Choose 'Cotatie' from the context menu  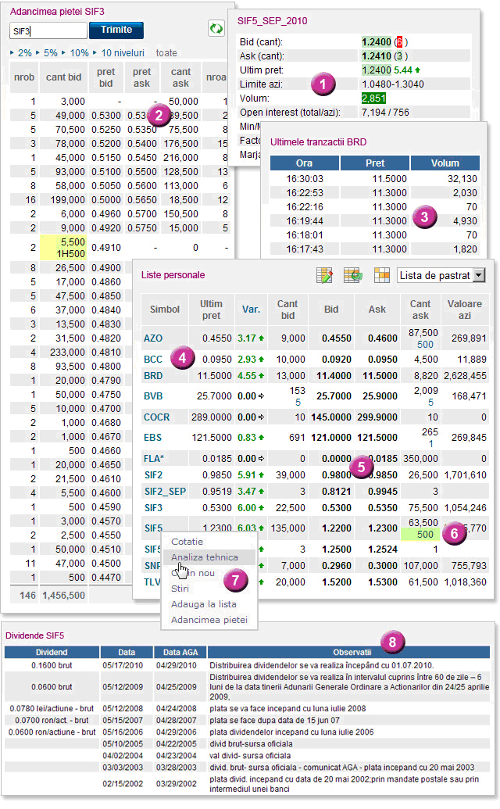pos(187,542)
